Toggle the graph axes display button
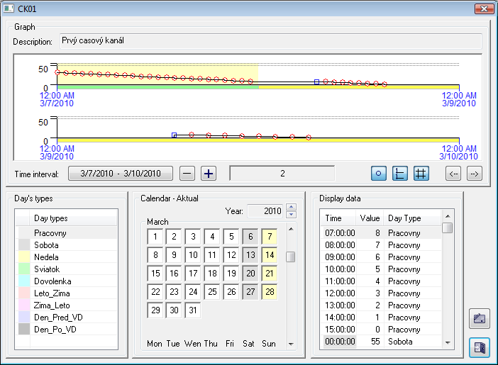The height and width of the screenshot is (365, 498). coord(400,173)
